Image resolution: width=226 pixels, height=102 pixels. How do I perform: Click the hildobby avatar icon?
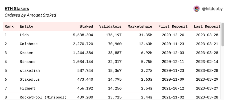click(x=197, y=9)
